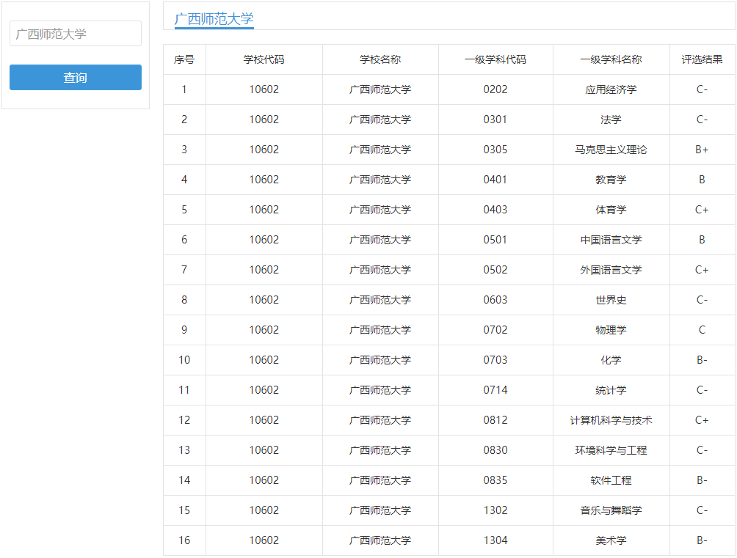The image size is (737, 558).
Task: Click 广西师范大学 name in 世界史 row
Action: click(380, 300)
